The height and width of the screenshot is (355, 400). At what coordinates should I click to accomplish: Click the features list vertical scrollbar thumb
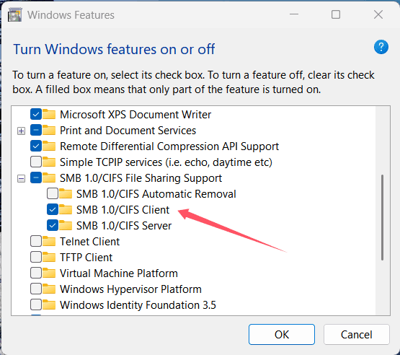pyautogui.click(x=382, y=217)
